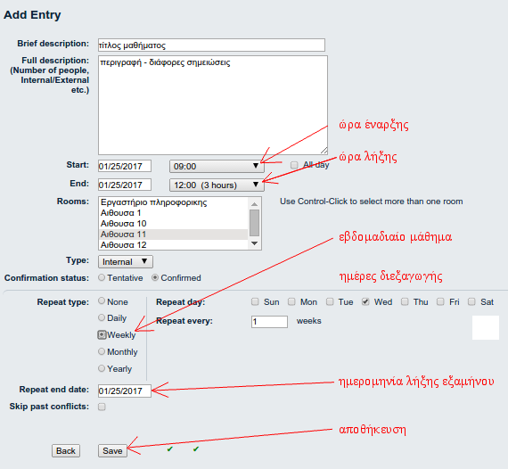
Task: Click the Back button
Action: coord(66,450)
